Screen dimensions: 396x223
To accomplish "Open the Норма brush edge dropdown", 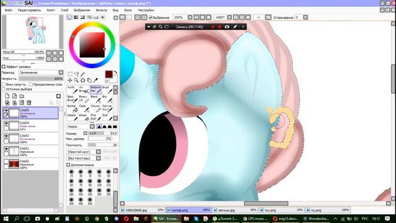I will (x=80, y=126).
